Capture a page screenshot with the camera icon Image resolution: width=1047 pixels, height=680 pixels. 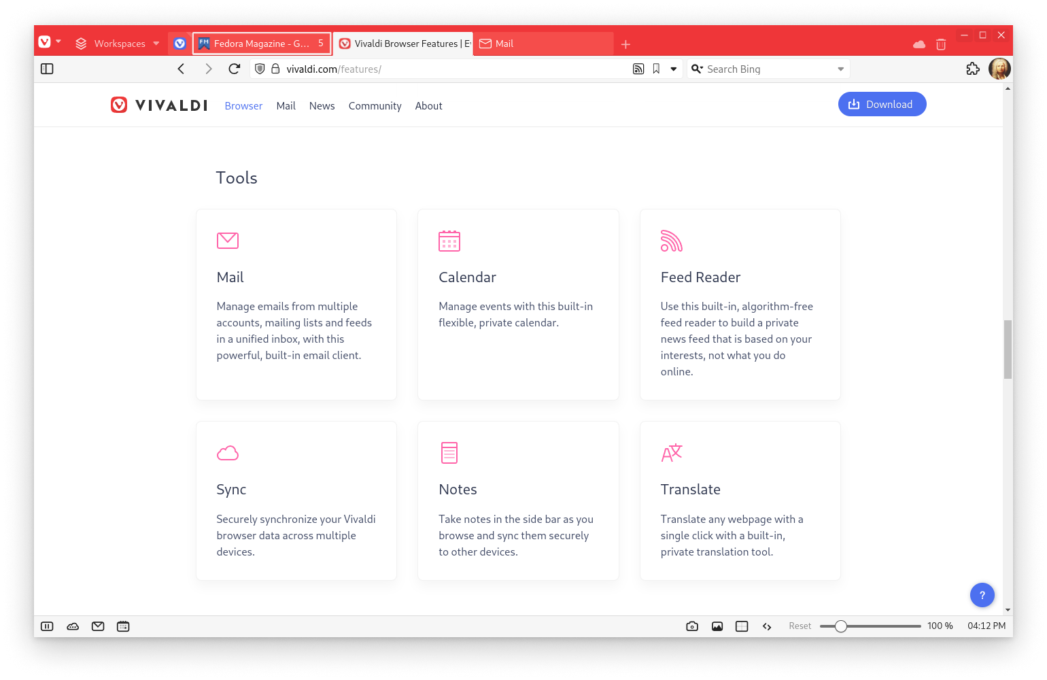click(x=692, y=626)
